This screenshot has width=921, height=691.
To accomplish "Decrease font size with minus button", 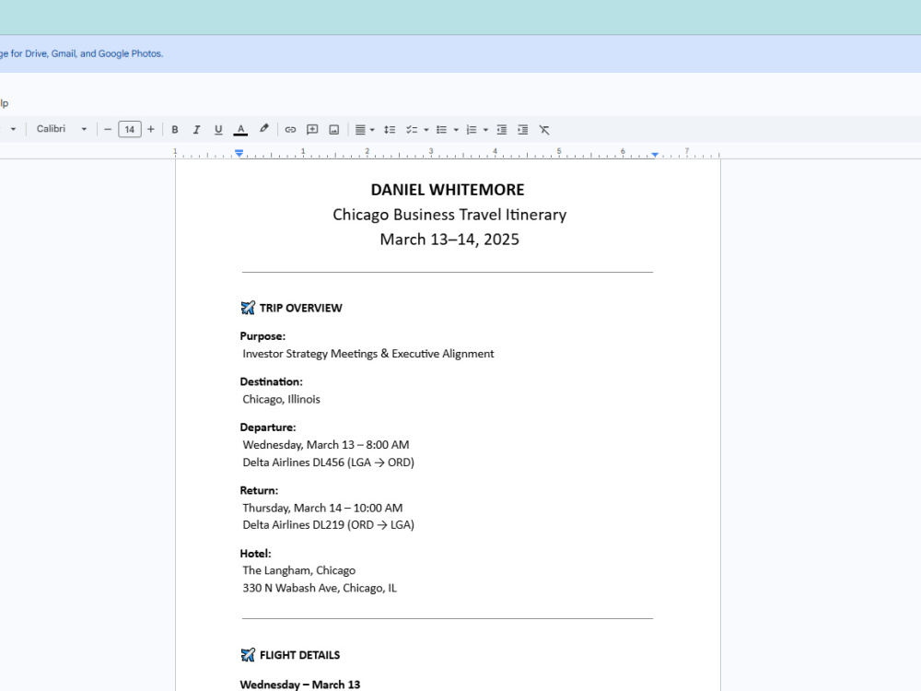I will point(108,129).
